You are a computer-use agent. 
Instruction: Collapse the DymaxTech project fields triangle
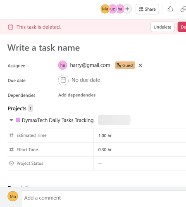[11, 120]
